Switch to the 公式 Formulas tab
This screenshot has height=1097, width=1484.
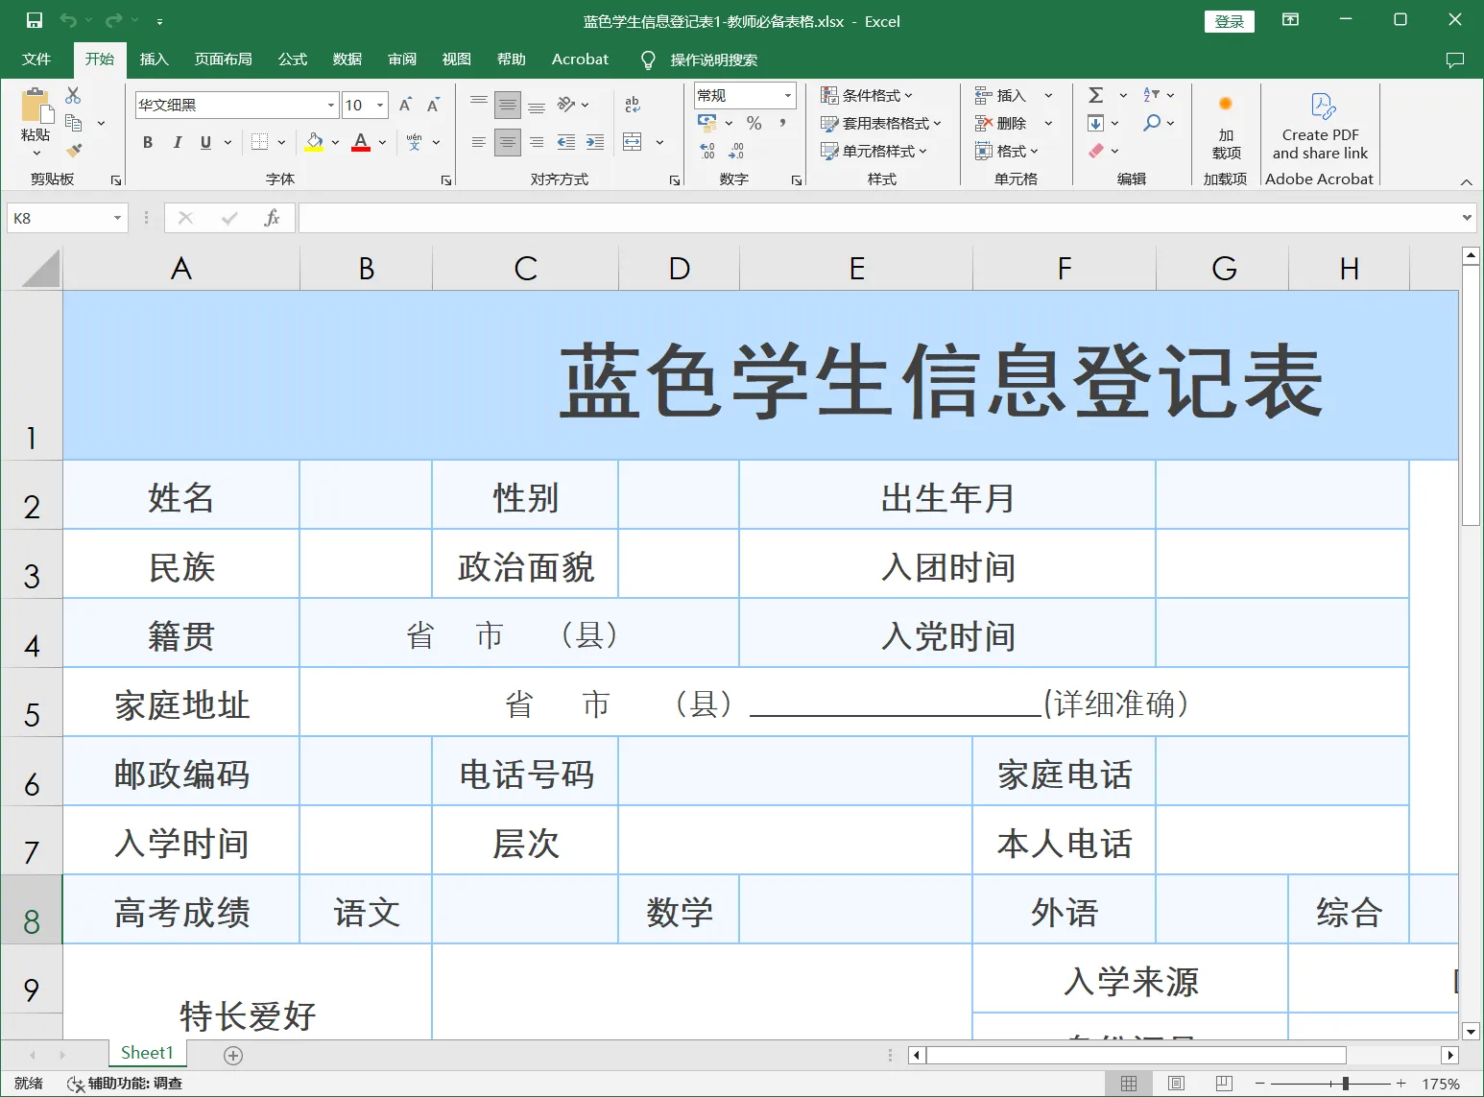tap(293, 60)
